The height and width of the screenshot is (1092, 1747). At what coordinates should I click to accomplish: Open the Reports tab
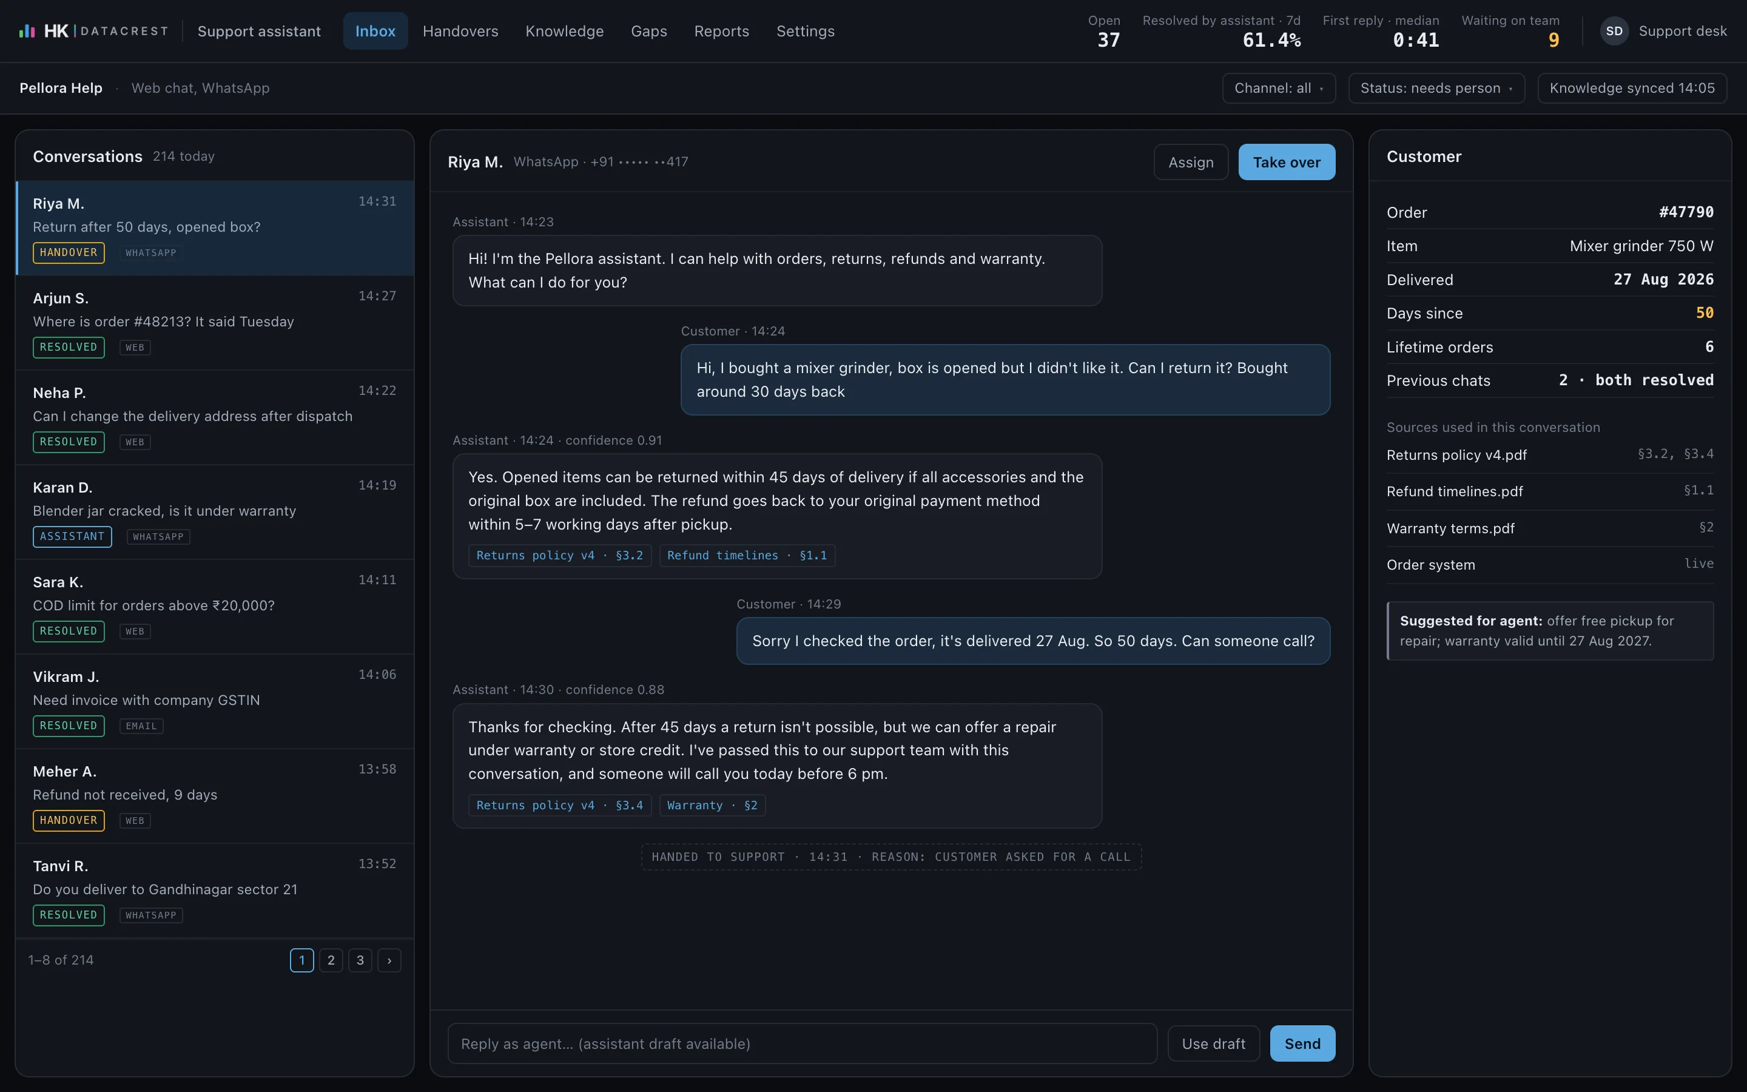722,31
